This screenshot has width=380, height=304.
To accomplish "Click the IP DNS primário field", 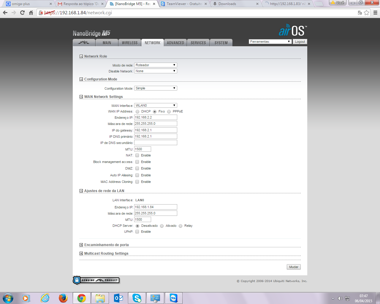I will click(x=156, y=136).
